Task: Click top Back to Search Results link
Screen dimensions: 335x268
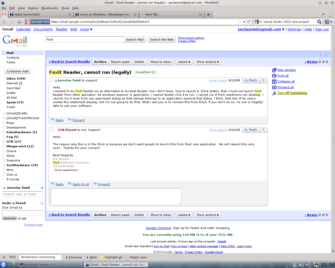Action: click(69, 62)
